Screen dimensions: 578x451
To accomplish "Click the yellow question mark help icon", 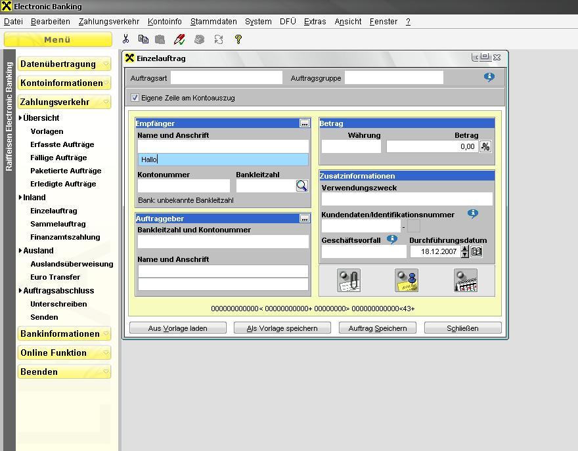I will (238, 39).
